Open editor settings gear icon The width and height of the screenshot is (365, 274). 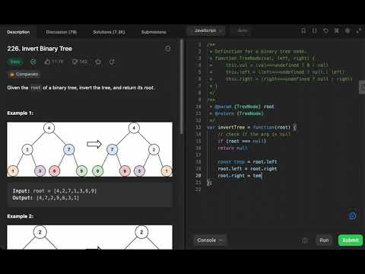[348, 30]
